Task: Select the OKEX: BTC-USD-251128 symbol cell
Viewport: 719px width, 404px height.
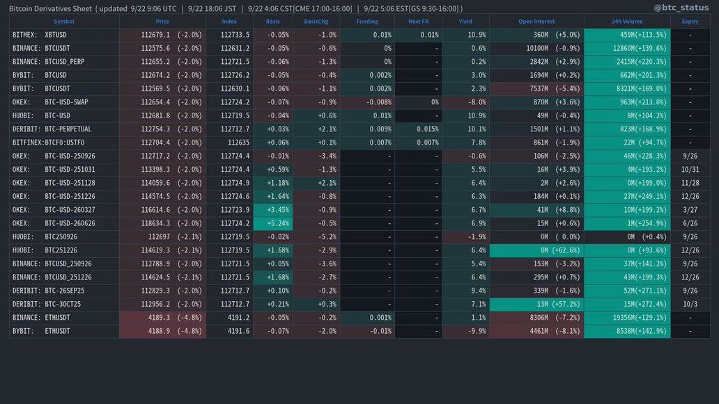Action: pos(64,183)
